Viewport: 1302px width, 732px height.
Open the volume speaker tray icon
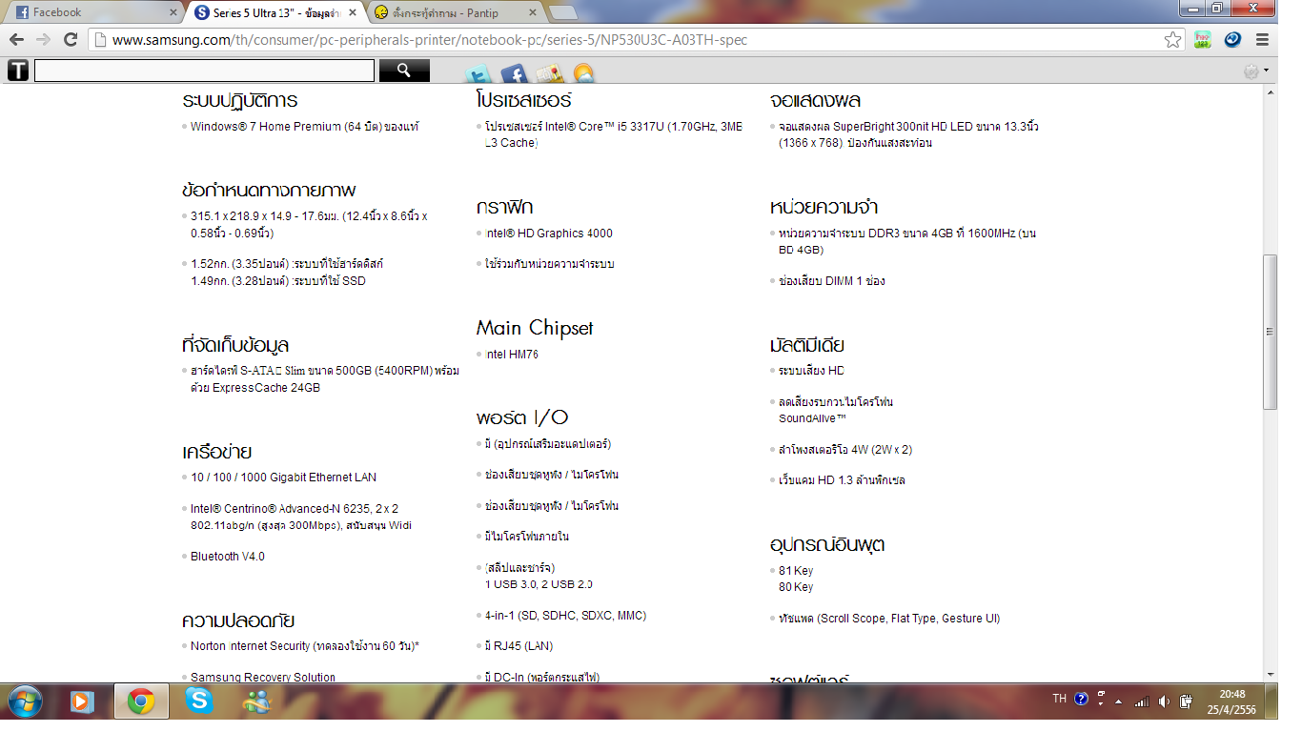(x=1164, y=702)
